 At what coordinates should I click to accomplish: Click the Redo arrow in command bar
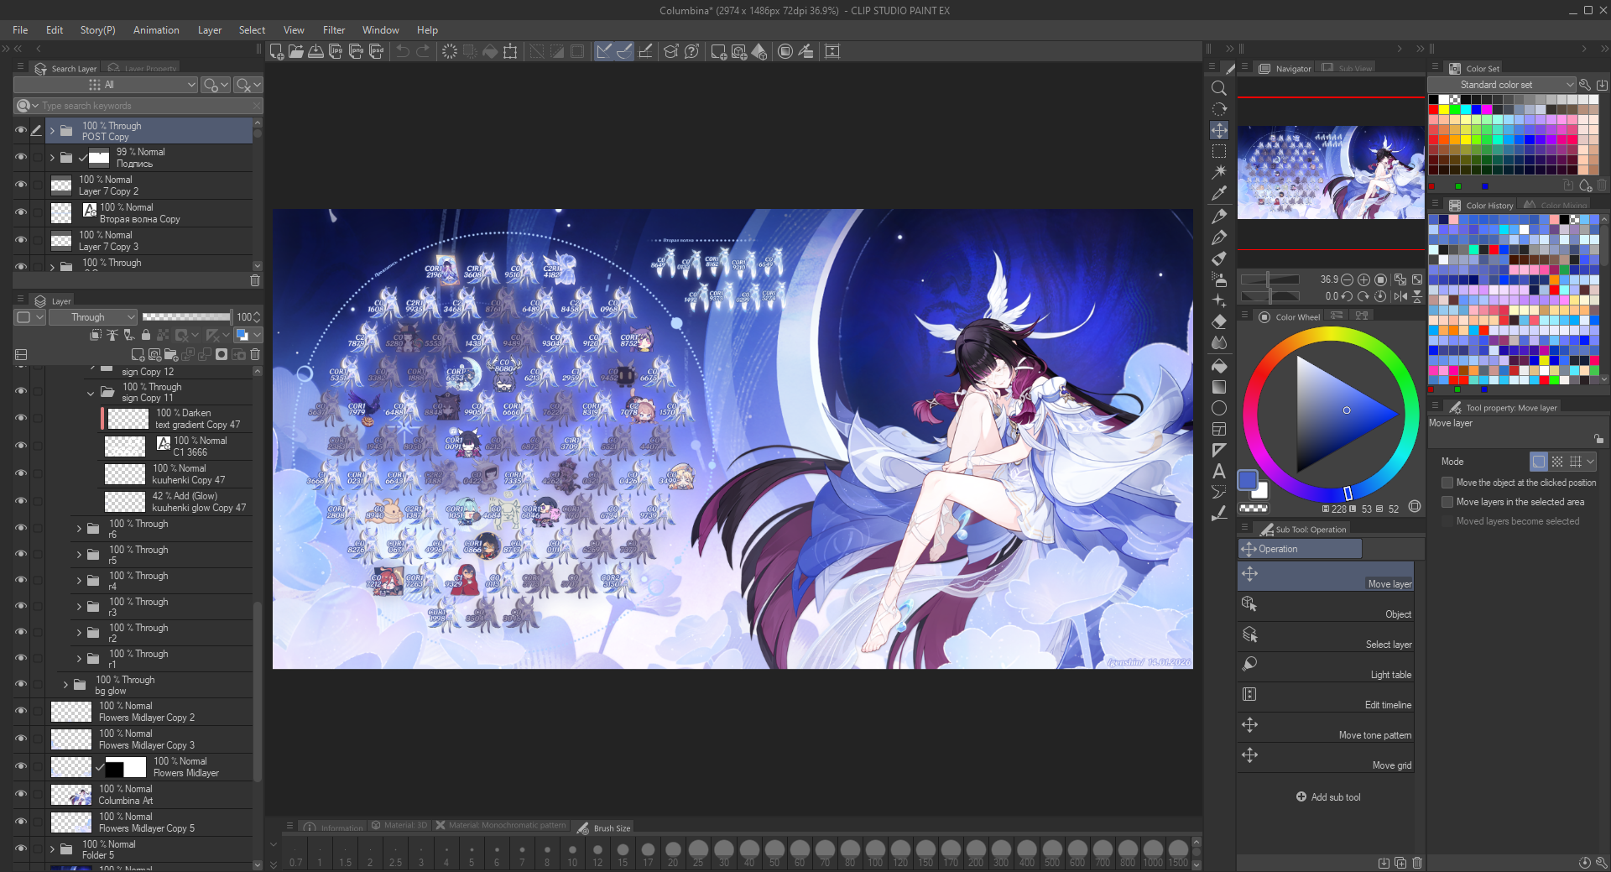pos(423,51)
